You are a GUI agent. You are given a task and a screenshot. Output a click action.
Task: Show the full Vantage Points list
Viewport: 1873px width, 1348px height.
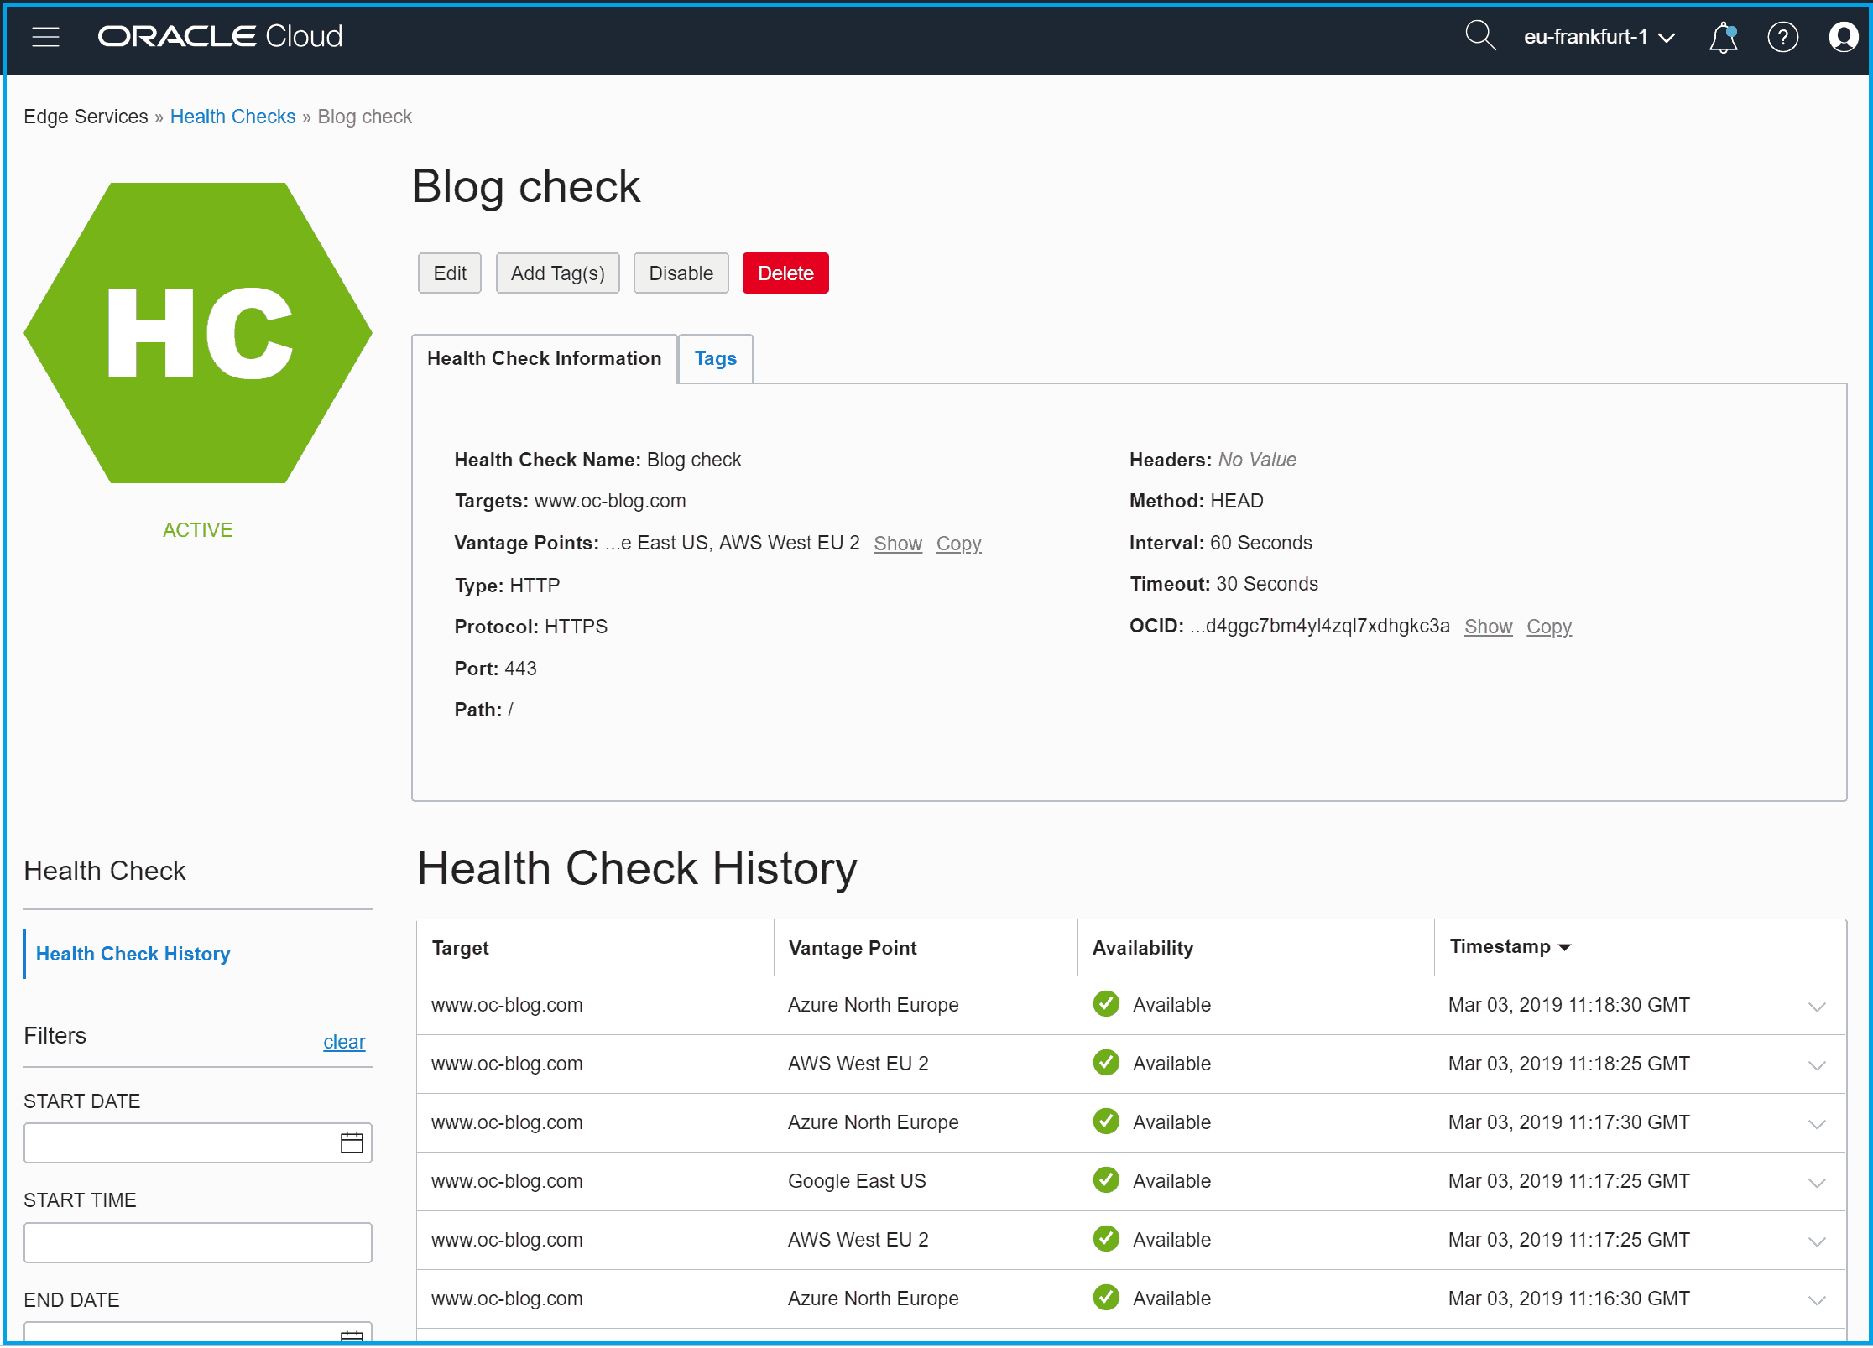[x=897, y=544]
